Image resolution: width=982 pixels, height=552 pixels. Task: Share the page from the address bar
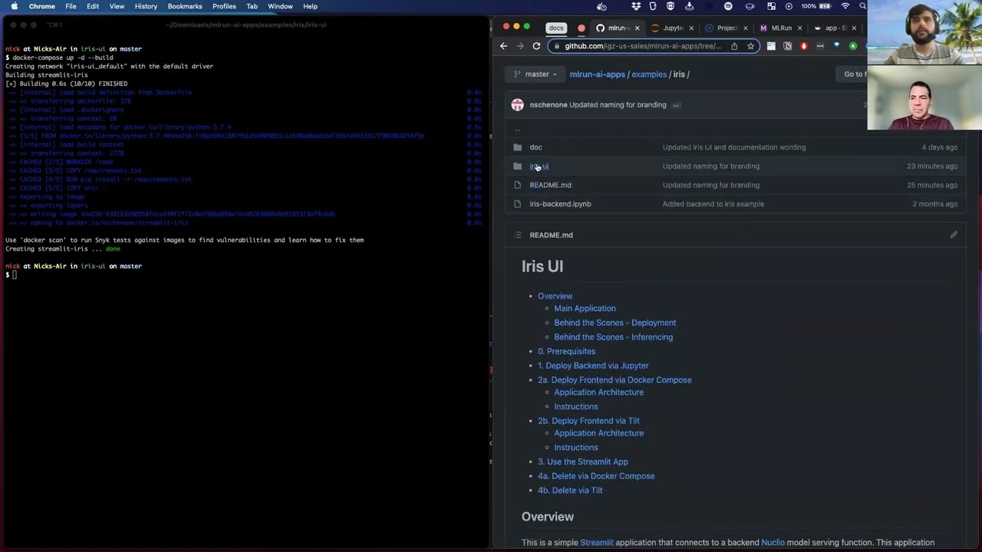734,46
